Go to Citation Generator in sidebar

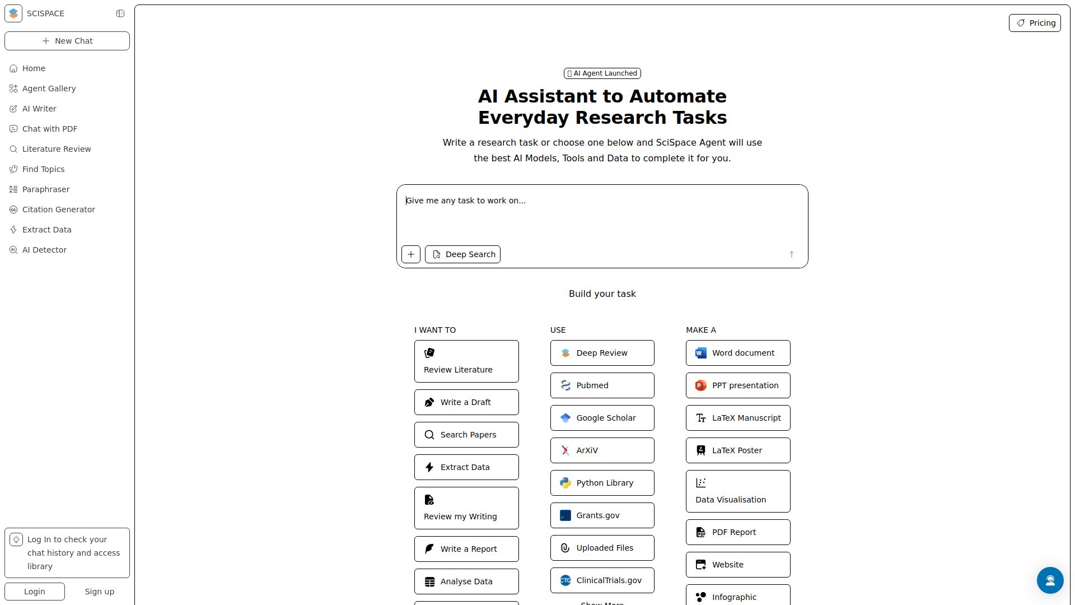(58, 210)
